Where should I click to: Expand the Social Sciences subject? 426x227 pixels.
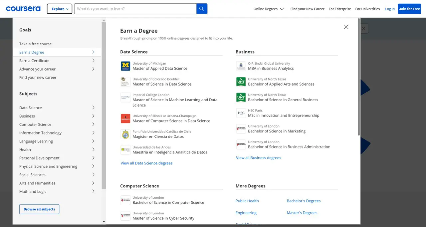point(93,175)
